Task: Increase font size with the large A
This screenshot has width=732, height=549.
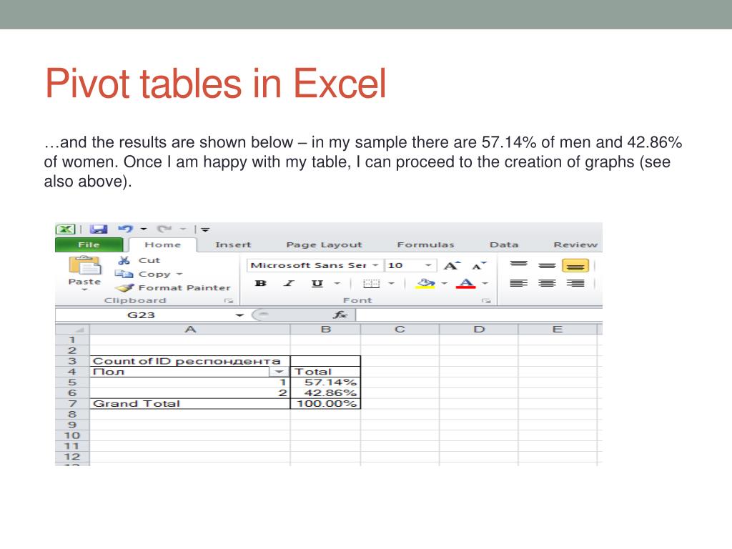Action: coord(452,266)
